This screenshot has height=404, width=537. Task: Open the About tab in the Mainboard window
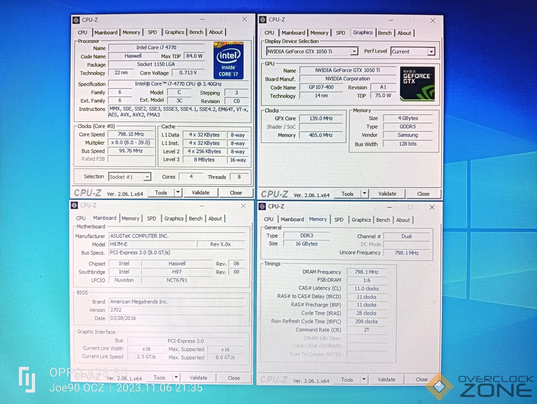[x=215, y=218]
